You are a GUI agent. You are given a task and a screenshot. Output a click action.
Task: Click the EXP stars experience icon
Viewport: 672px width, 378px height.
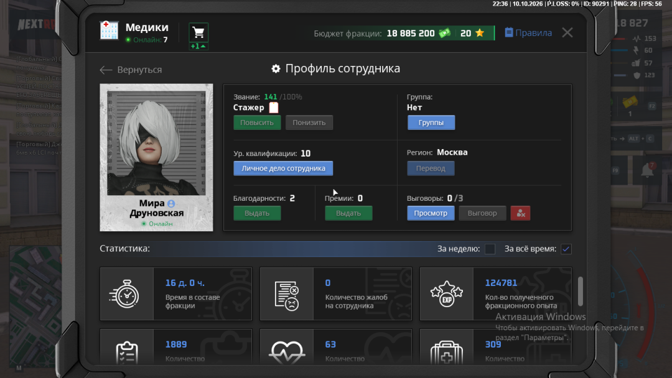(447, 294)
